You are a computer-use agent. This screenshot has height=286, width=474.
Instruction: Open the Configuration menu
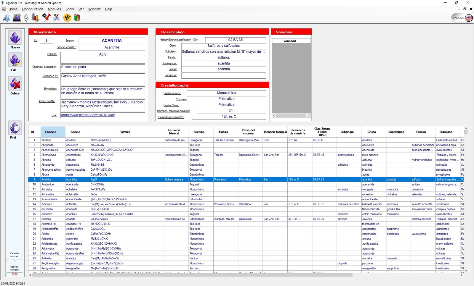coord(33,9)
